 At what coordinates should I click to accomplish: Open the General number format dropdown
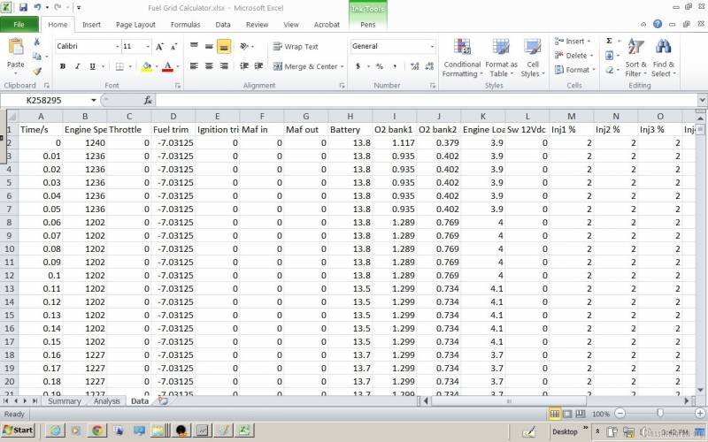click(432, 47)
